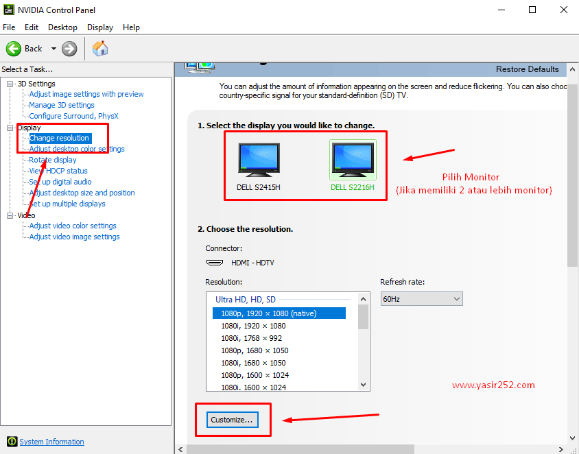579x454 pixels.
Task: Collapse the Display tree branch
Action: tap(9, 127)
